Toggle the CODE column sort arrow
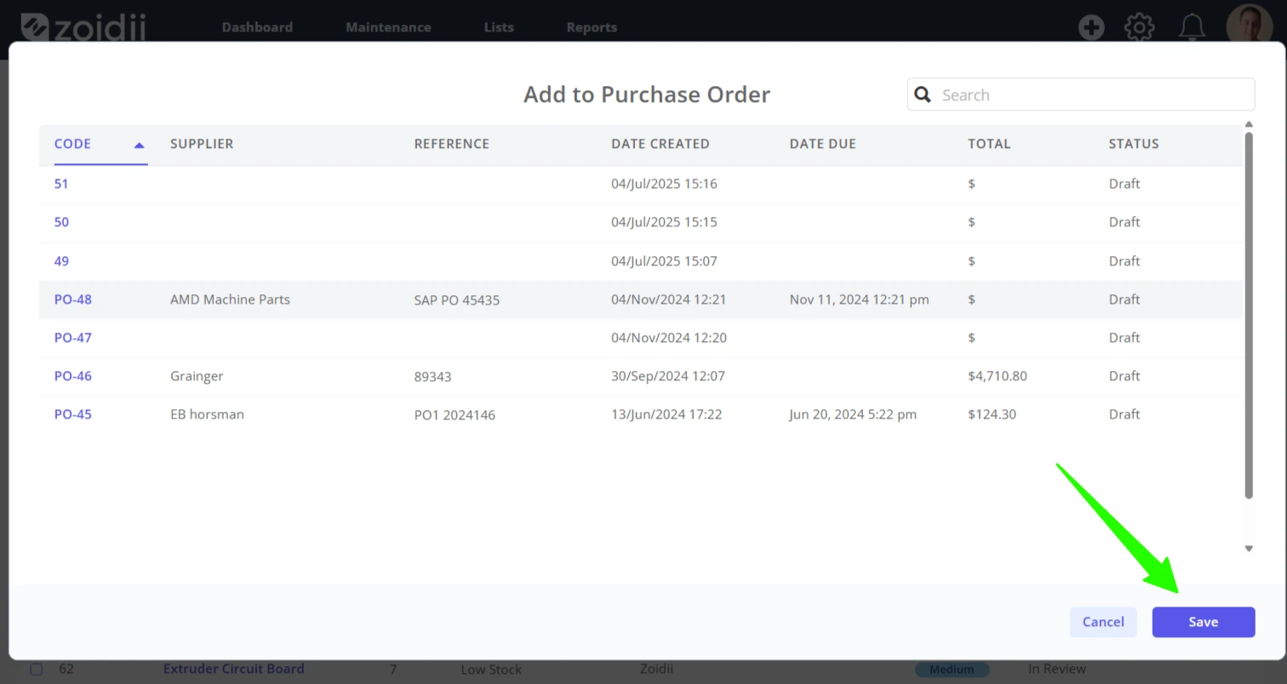Viewport: 1287px width, 684px height. 139,145
